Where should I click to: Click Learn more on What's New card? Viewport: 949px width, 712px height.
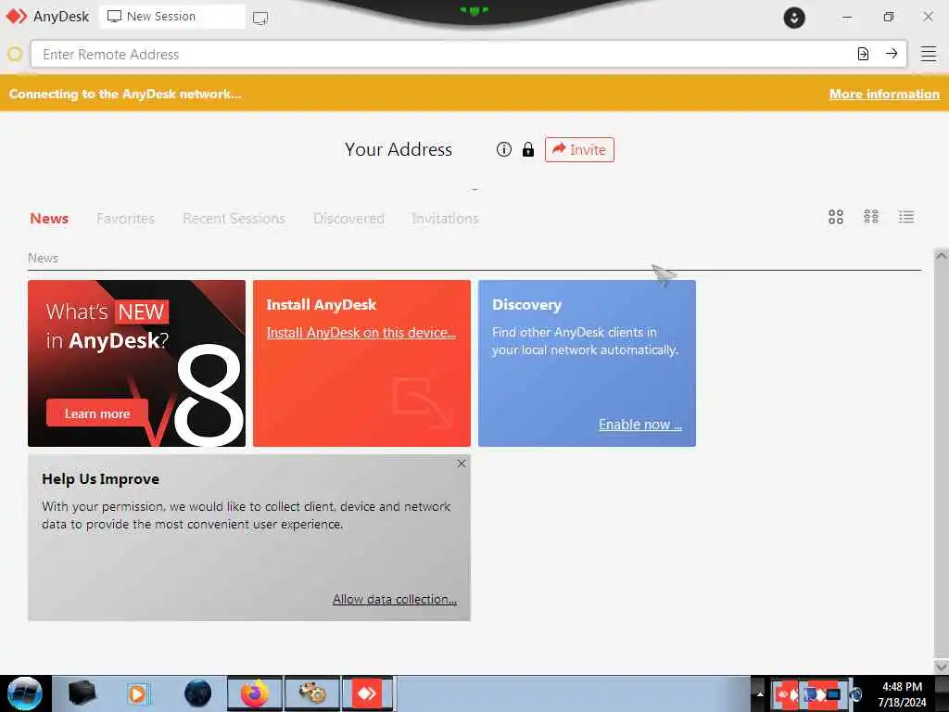point(96,413)
